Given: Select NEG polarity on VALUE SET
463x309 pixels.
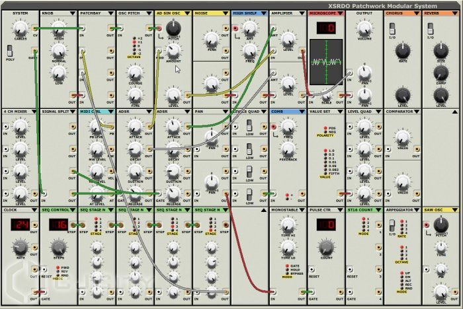Looking at the screenshot, I should point(325,132).
